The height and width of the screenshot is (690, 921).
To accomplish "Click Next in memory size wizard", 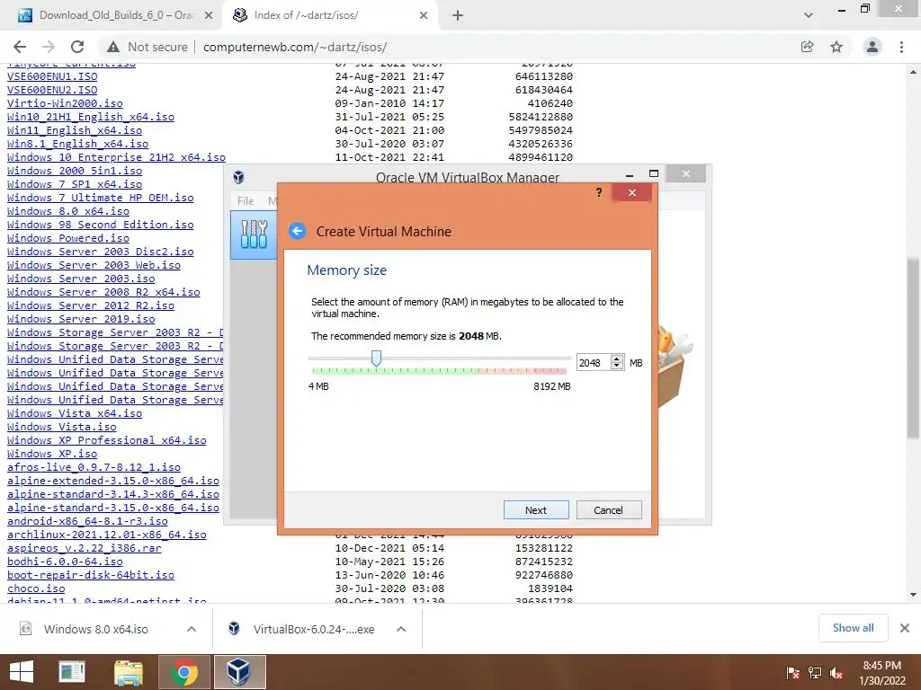I will [x=536, y=510].
